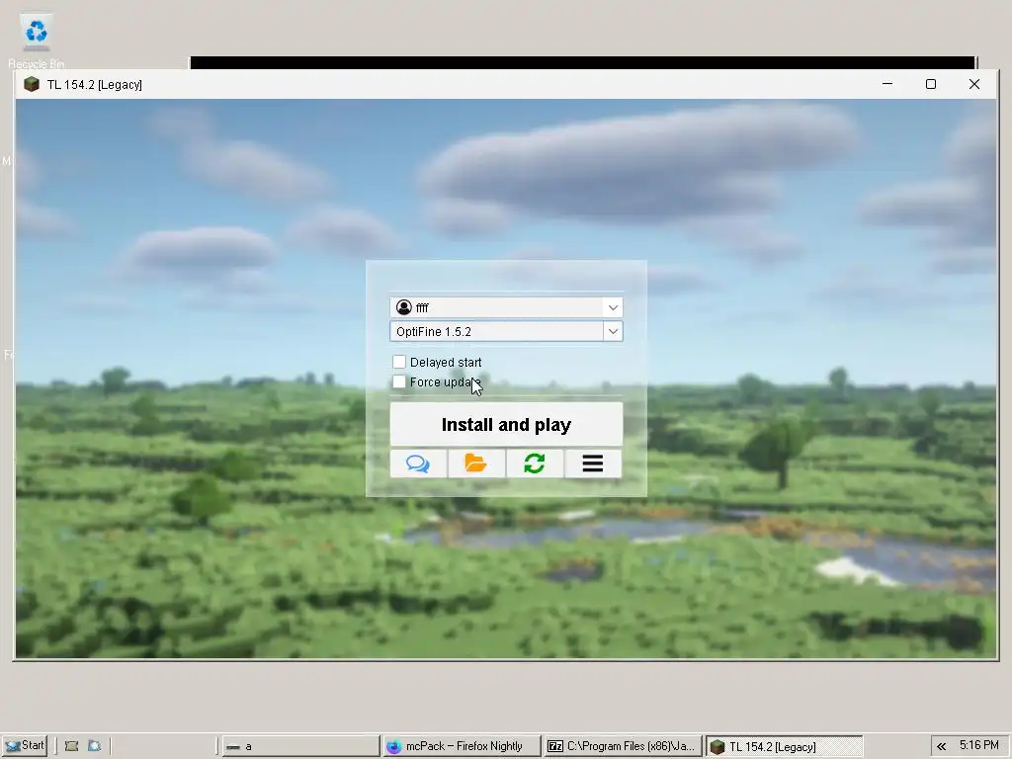This screenshot has width=1012, height=759.
Task: Expand the OptiFine 1.5.2 version dropdown
Action: click(x=613, y=332)
